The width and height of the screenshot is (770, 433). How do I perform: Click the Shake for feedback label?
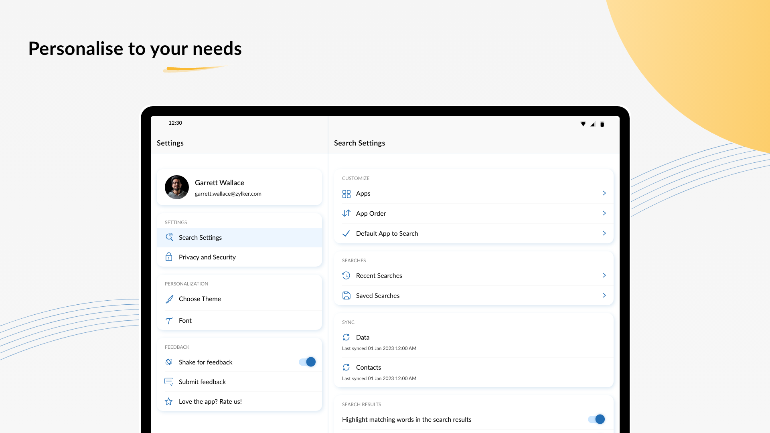[x=205, y=362]
